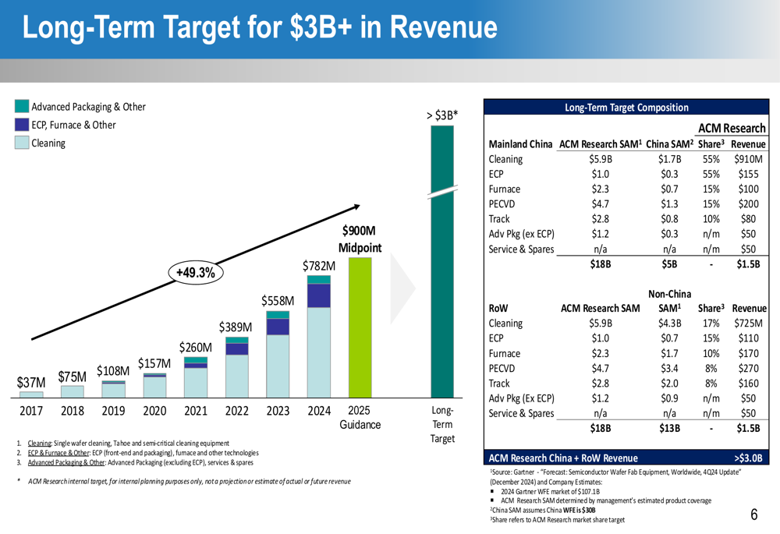Click the underlined Cleaning footnote term
The width and height of the screenshot is (780, 534).
coord(39,443)
